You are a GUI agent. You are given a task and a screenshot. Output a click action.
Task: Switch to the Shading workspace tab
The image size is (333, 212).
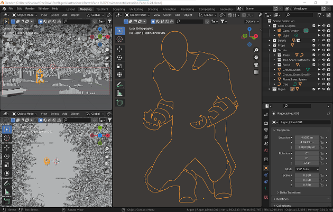(153, 9)
